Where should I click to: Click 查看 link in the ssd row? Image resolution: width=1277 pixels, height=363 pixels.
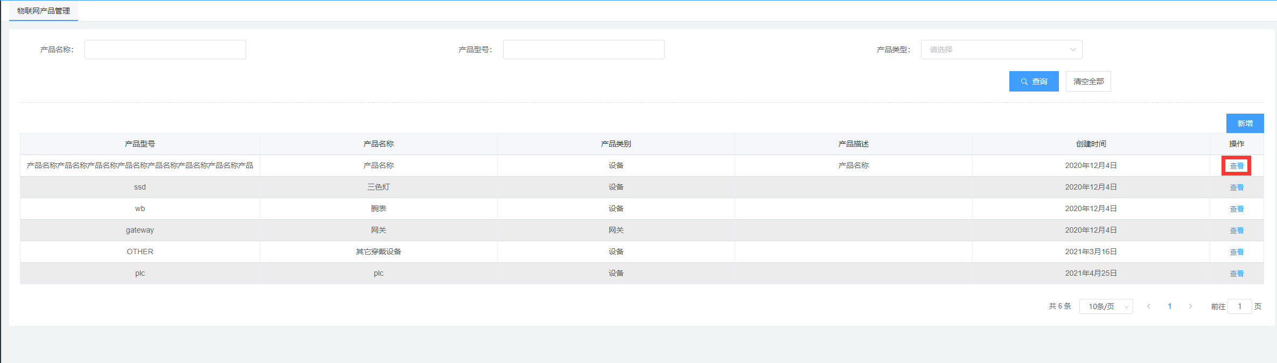(1237, 187)
